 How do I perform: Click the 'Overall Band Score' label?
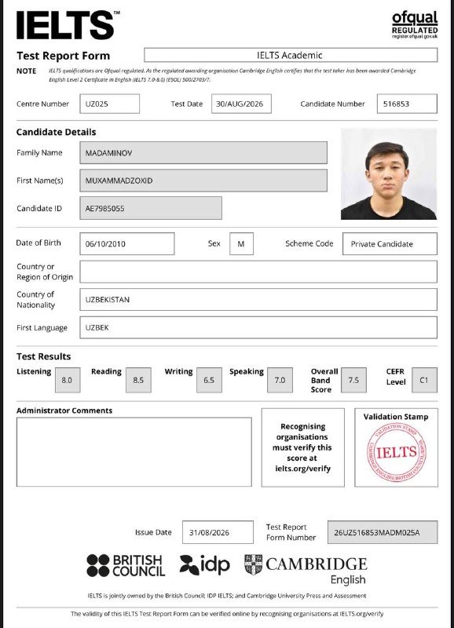324,380
